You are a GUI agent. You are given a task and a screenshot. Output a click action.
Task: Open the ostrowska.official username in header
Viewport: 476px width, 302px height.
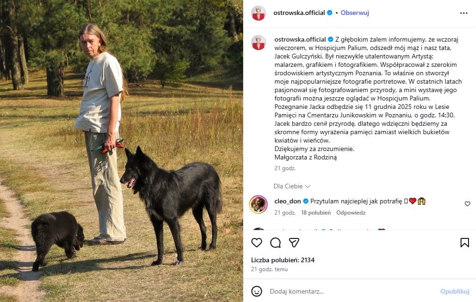[x=299, y=13]
